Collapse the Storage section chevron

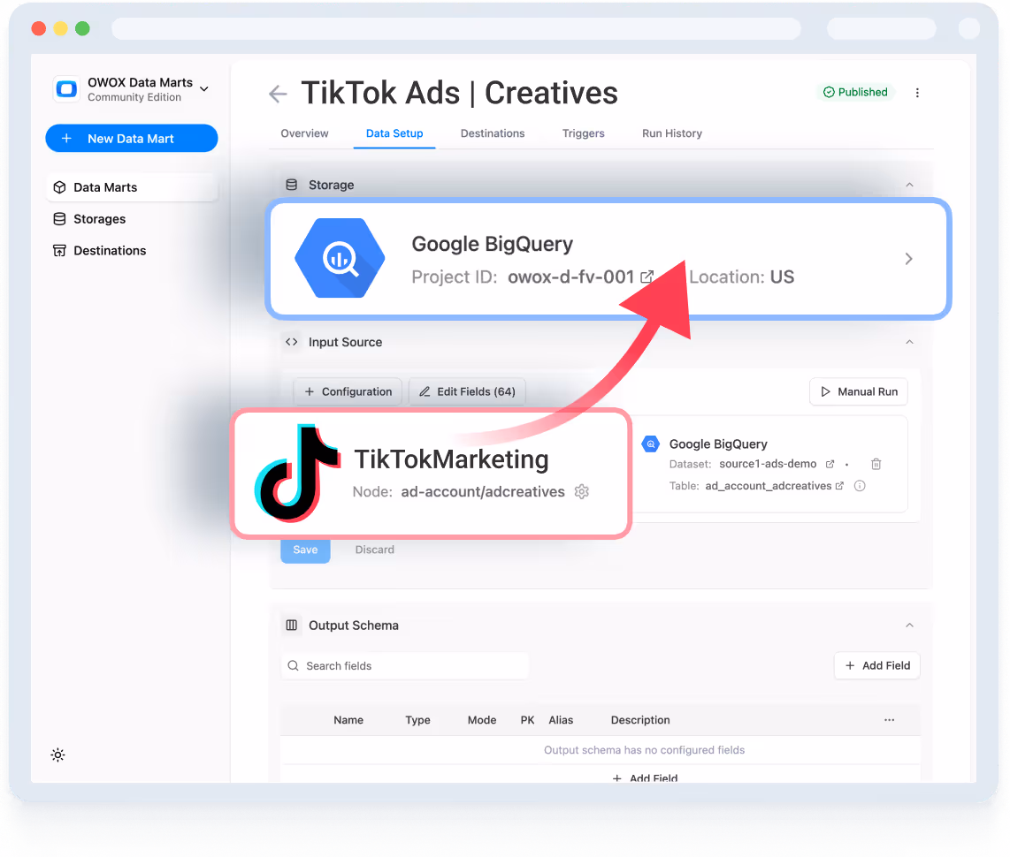click(x=909, y=185)
